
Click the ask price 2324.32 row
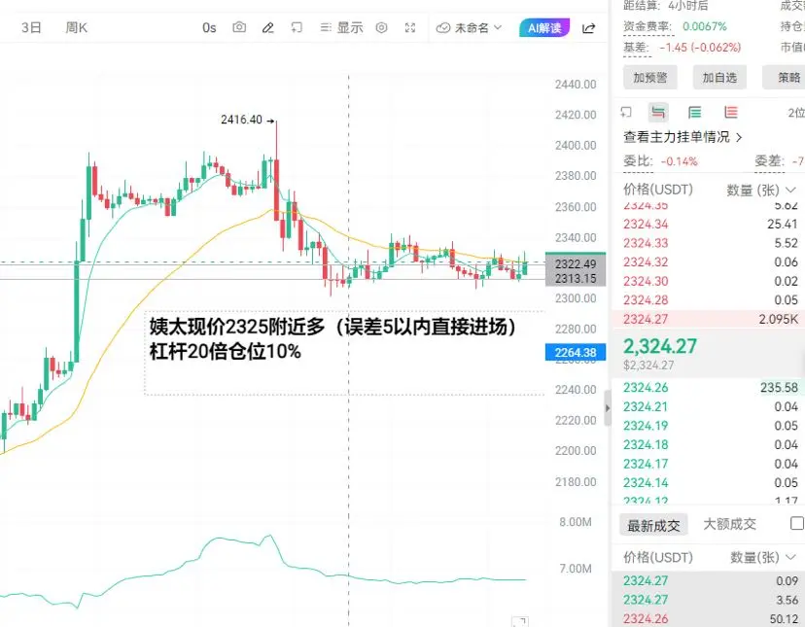click(711, 261)
